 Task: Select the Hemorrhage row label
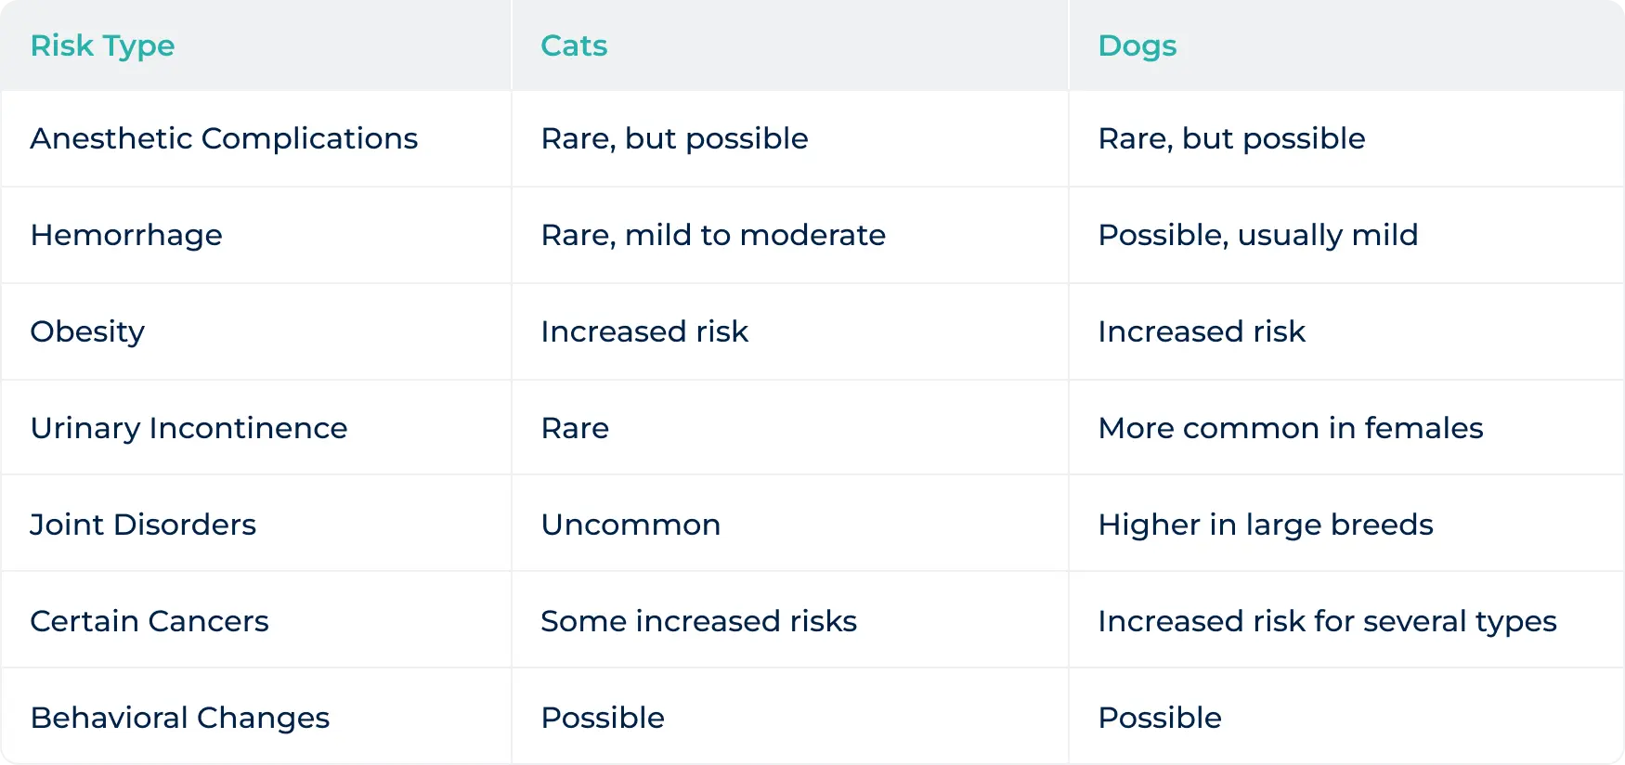[126, 235]
